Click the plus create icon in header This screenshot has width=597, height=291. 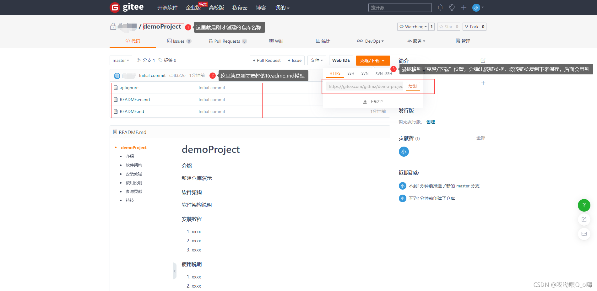(464, 8)
